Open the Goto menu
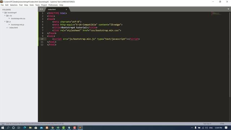 [31, 5]
